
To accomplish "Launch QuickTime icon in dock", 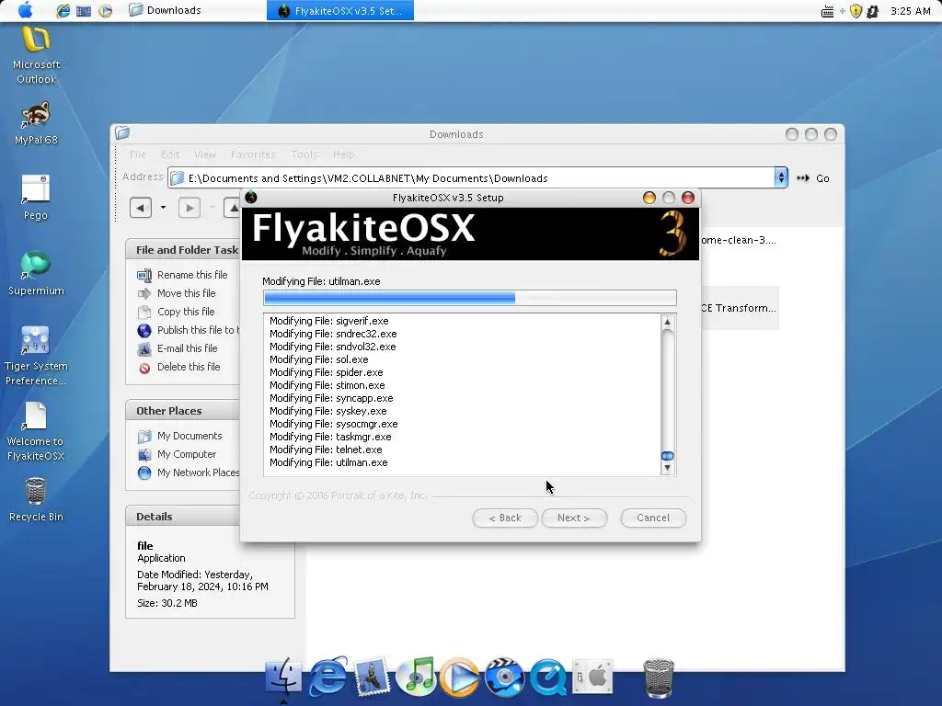I will (x=548, y=678).
